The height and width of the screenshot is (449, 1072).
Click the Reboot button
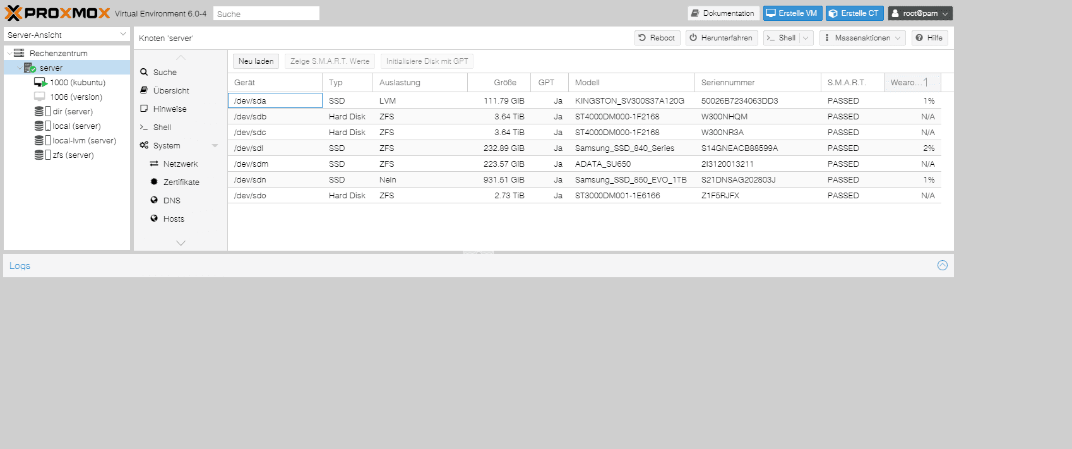[x=657, y=38]
